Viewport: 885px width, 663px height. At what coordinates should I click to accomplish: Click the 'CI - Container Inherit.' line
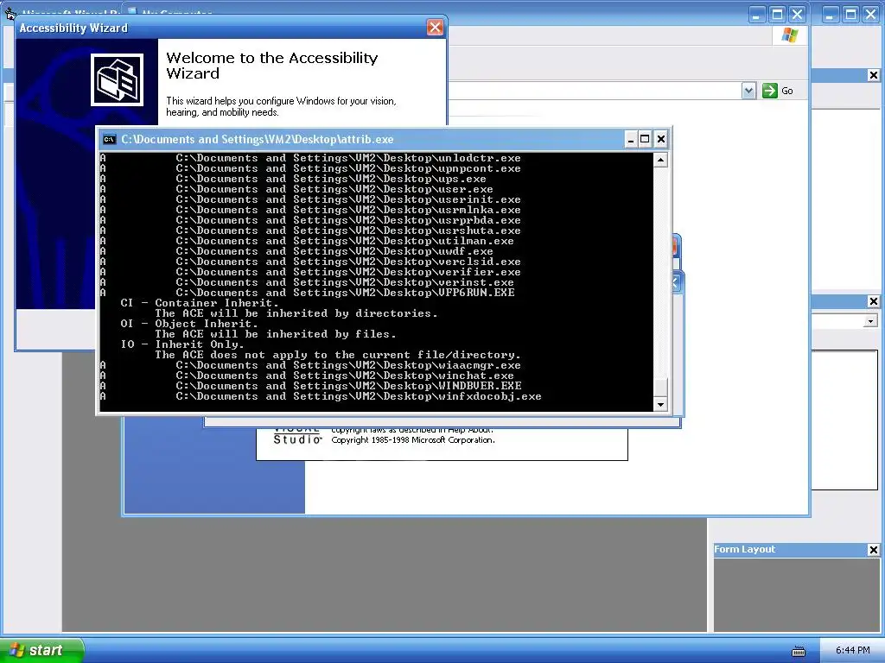pos(200,303)
